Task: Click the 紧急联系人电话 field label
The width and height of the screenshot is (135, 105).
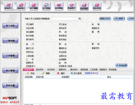Action: click(x=65, y=66)
